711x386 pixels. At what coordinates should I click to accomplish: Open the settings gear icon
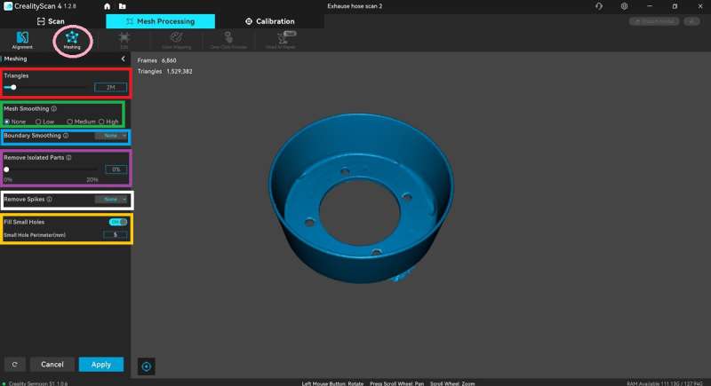(624, 6)
